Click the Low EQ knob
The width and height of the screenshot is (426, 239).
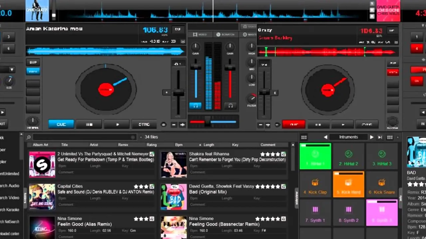252,78
